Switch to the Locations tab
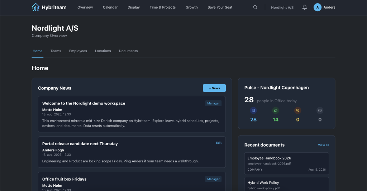 pos(103,51)
